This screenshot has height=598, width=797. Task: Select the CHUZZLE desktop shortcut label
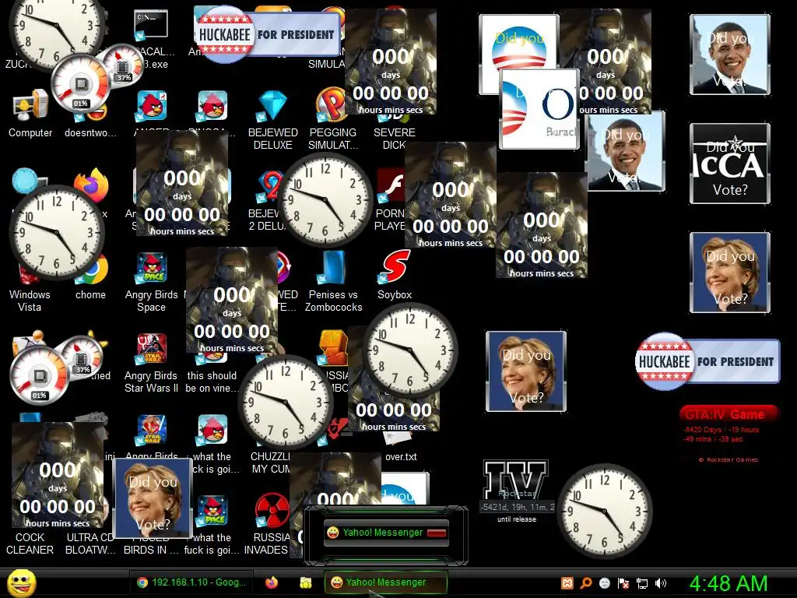(x=270, y=463)
